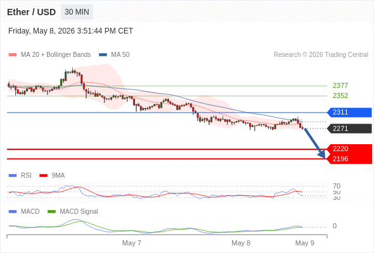
Task: Click the May 9 date axis label
Action: tap(305, 243)
